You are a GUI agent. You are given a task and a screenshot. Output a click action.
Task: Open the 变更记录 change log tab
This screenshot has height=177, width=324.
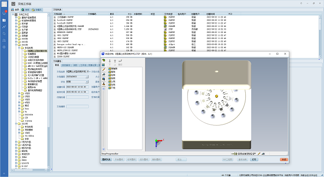(x=93, y=65)
